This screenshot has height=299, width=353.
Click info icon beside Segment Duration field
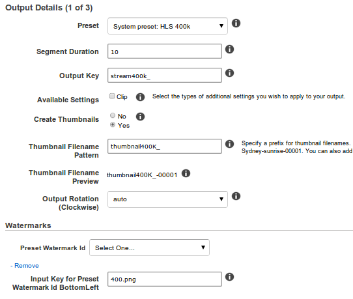point(229,50)
